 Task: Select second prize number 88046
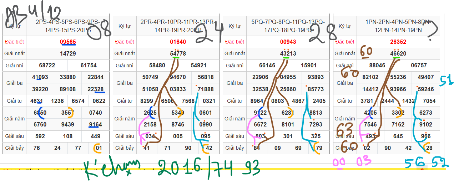tap(377, 66)
